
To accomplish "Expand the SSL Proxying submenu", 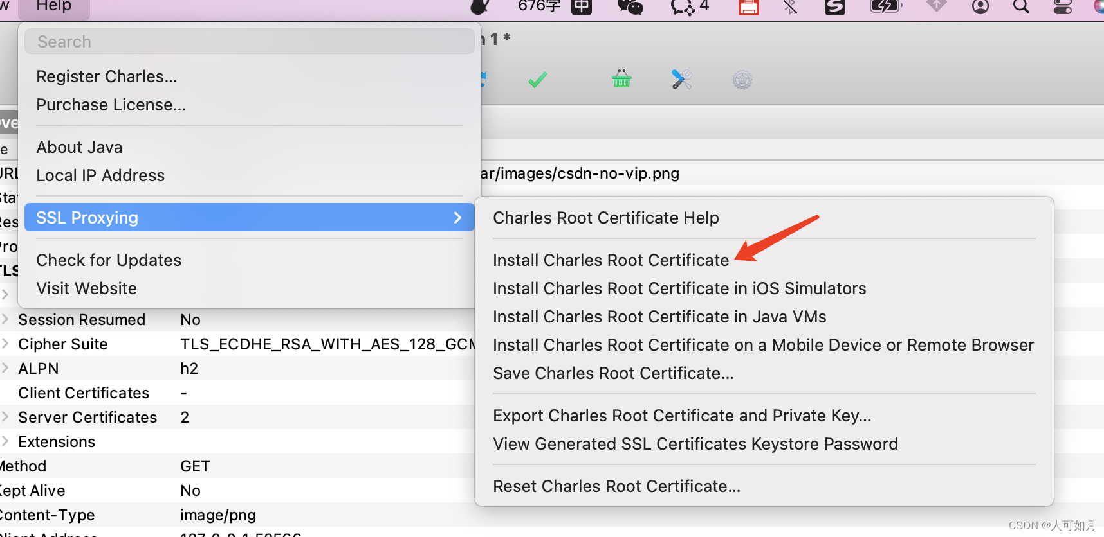I will pos(250,217).
